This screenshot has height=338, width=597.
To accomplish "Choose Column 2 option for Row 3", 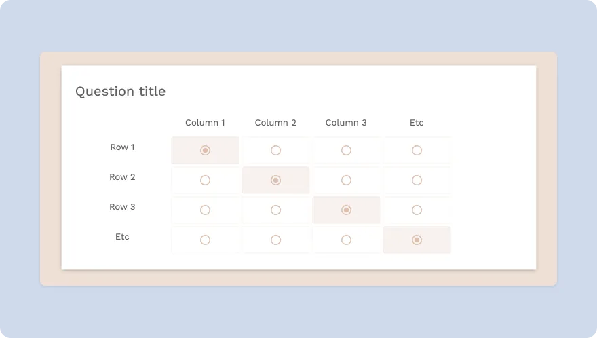I will pyautogui.click(x=275, y=210).
